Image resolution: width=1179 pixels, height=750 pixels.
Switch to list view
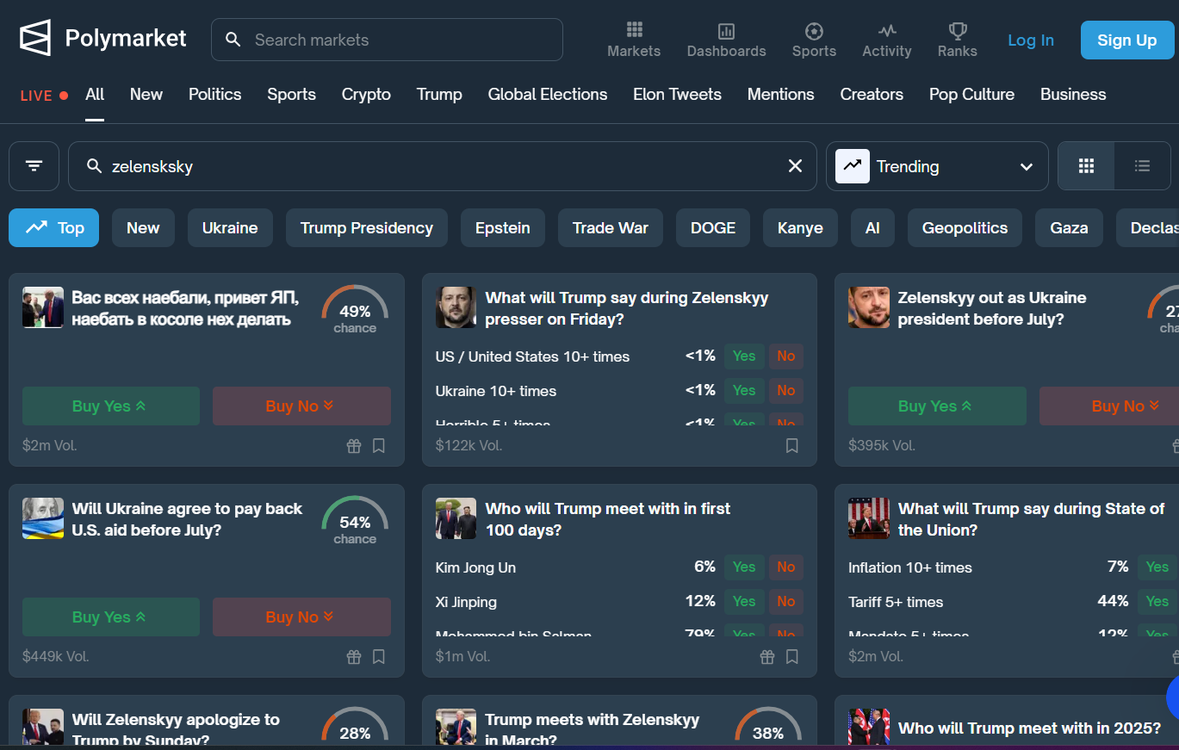(x=1142, y=166)
